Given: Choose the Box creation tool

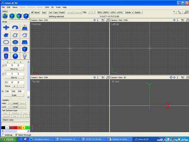Looking at the screenshot, I should click(x=25, y=49).
